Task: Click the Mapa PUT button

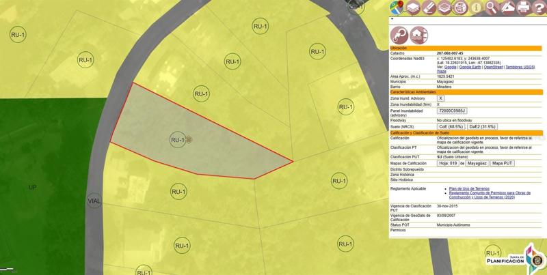Action: point(503,163)
